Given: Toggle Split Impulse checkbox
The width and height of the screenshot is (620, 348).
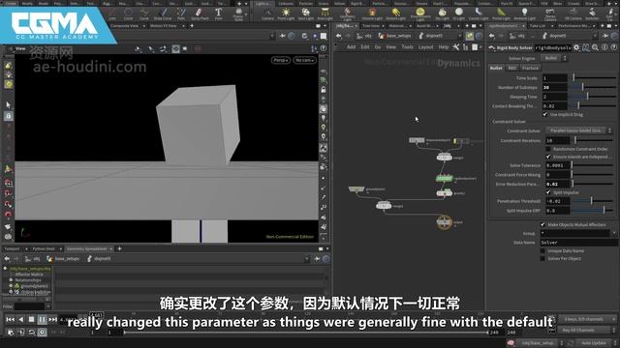Looking at the screenshot, I should click(548, 192).
